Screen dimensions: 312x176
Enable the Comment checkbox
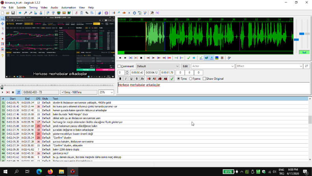click(x=119, y=66)
